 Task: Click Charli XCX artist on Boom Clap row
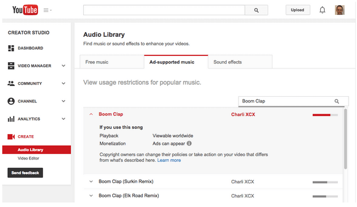(x=243, y=114)
